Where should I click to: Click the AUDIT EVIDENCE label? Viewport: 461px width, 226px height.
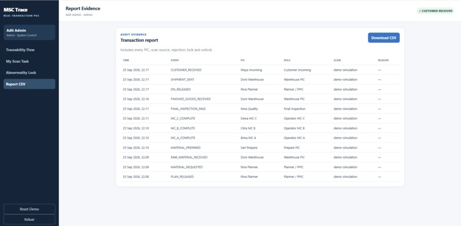click(133, 35)
